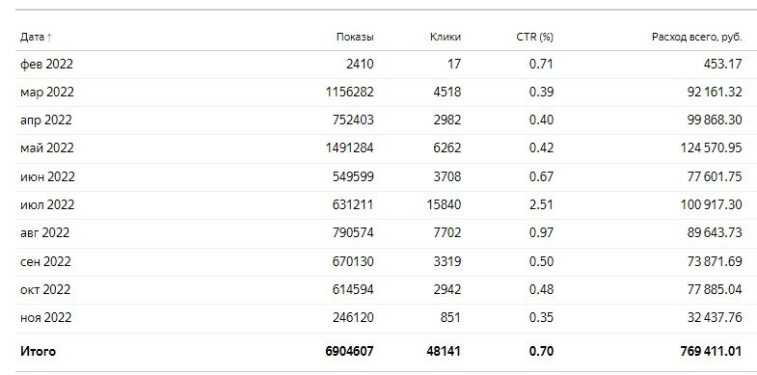Image resolution: width=757 pixels, height=375 pixels.
Task: Sort by CTR (%) column header
Action: click(x=534, y=37)
